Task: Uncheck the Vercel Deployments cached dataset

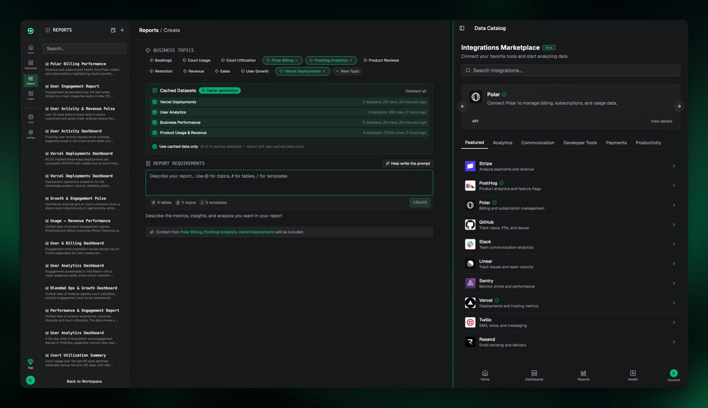Action: tap(155, 102)
